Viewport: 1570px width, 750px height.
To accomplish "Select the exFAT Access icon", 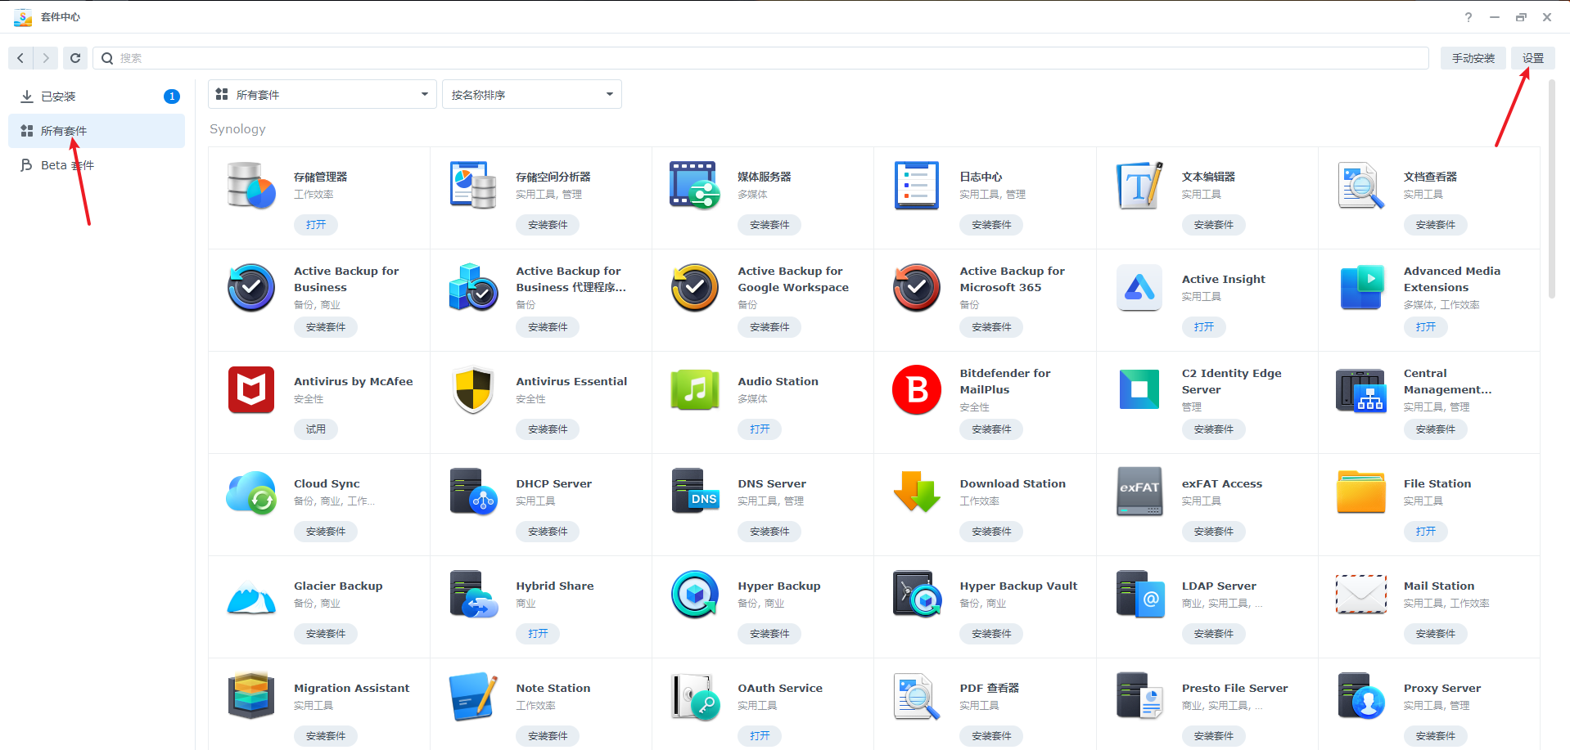I will (1139, 492).
